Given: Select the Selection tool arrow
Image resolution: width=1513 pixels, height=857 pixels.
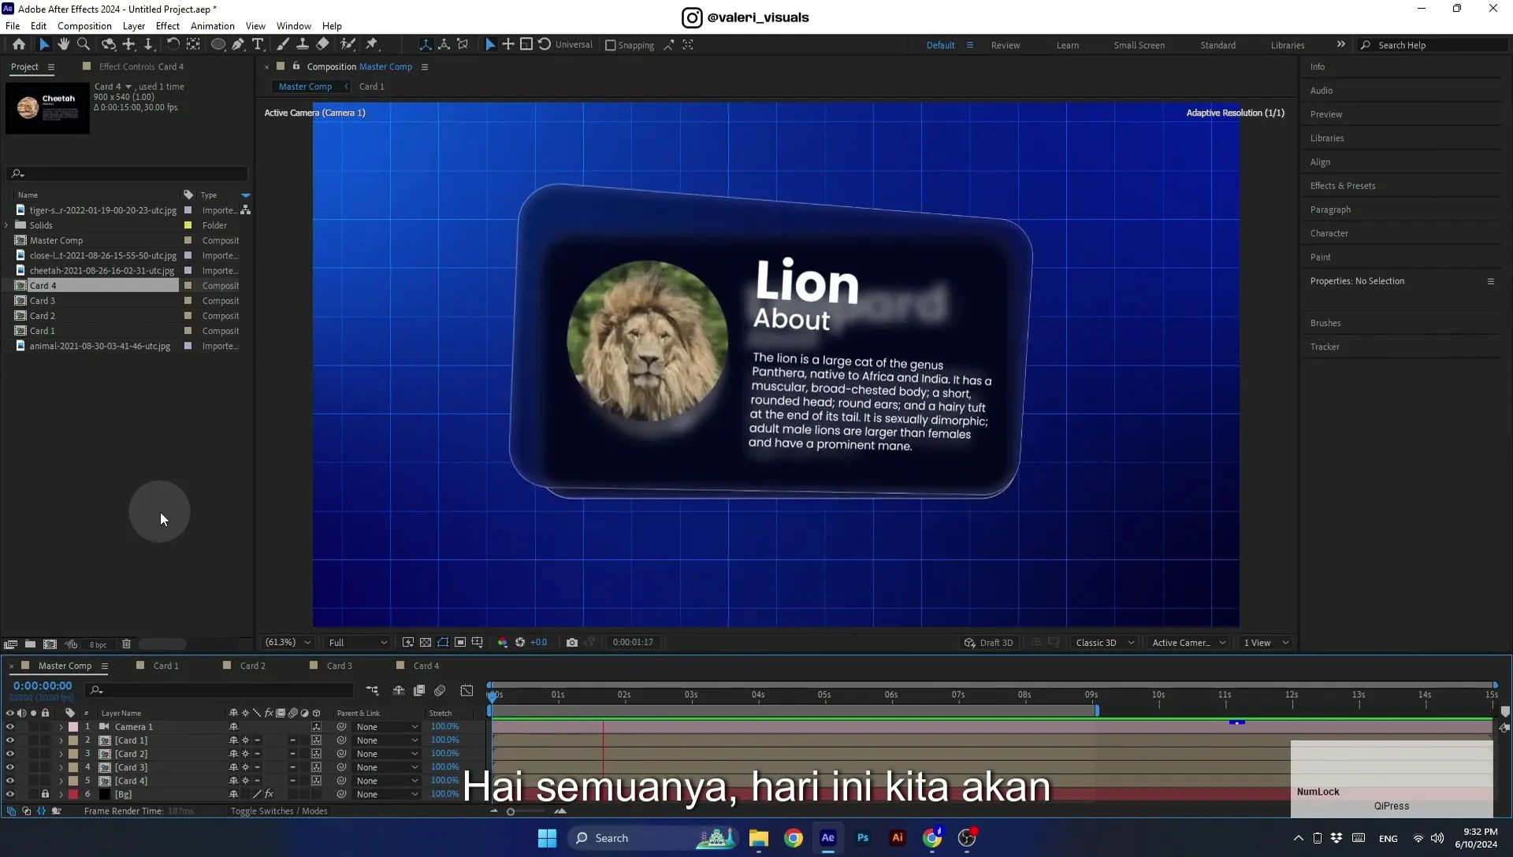Looking at the screenshot, I should (44, 45).
